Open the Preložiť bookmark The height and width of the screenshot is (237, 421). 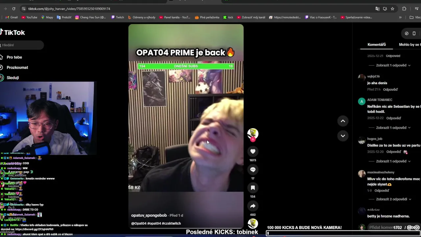pyautogui.click(x=64, y=17)
